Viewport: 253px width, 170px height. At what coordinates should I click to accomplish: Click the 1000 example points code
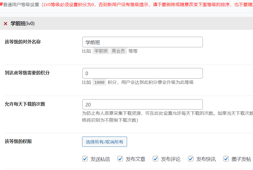(99, 82)
